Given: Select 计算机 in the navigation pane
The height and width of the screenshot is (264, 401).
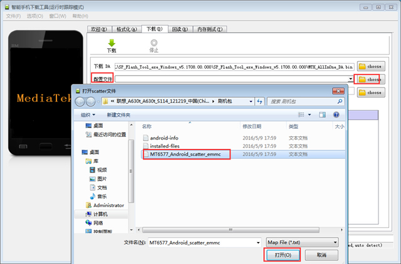Looking at the screenshot, I should (100, 214).
